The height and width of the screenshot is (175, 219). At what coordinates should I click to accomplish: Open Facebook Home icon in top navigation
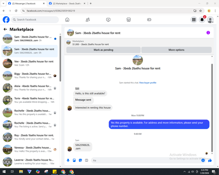pyautogui.click(x=67, y=20)
